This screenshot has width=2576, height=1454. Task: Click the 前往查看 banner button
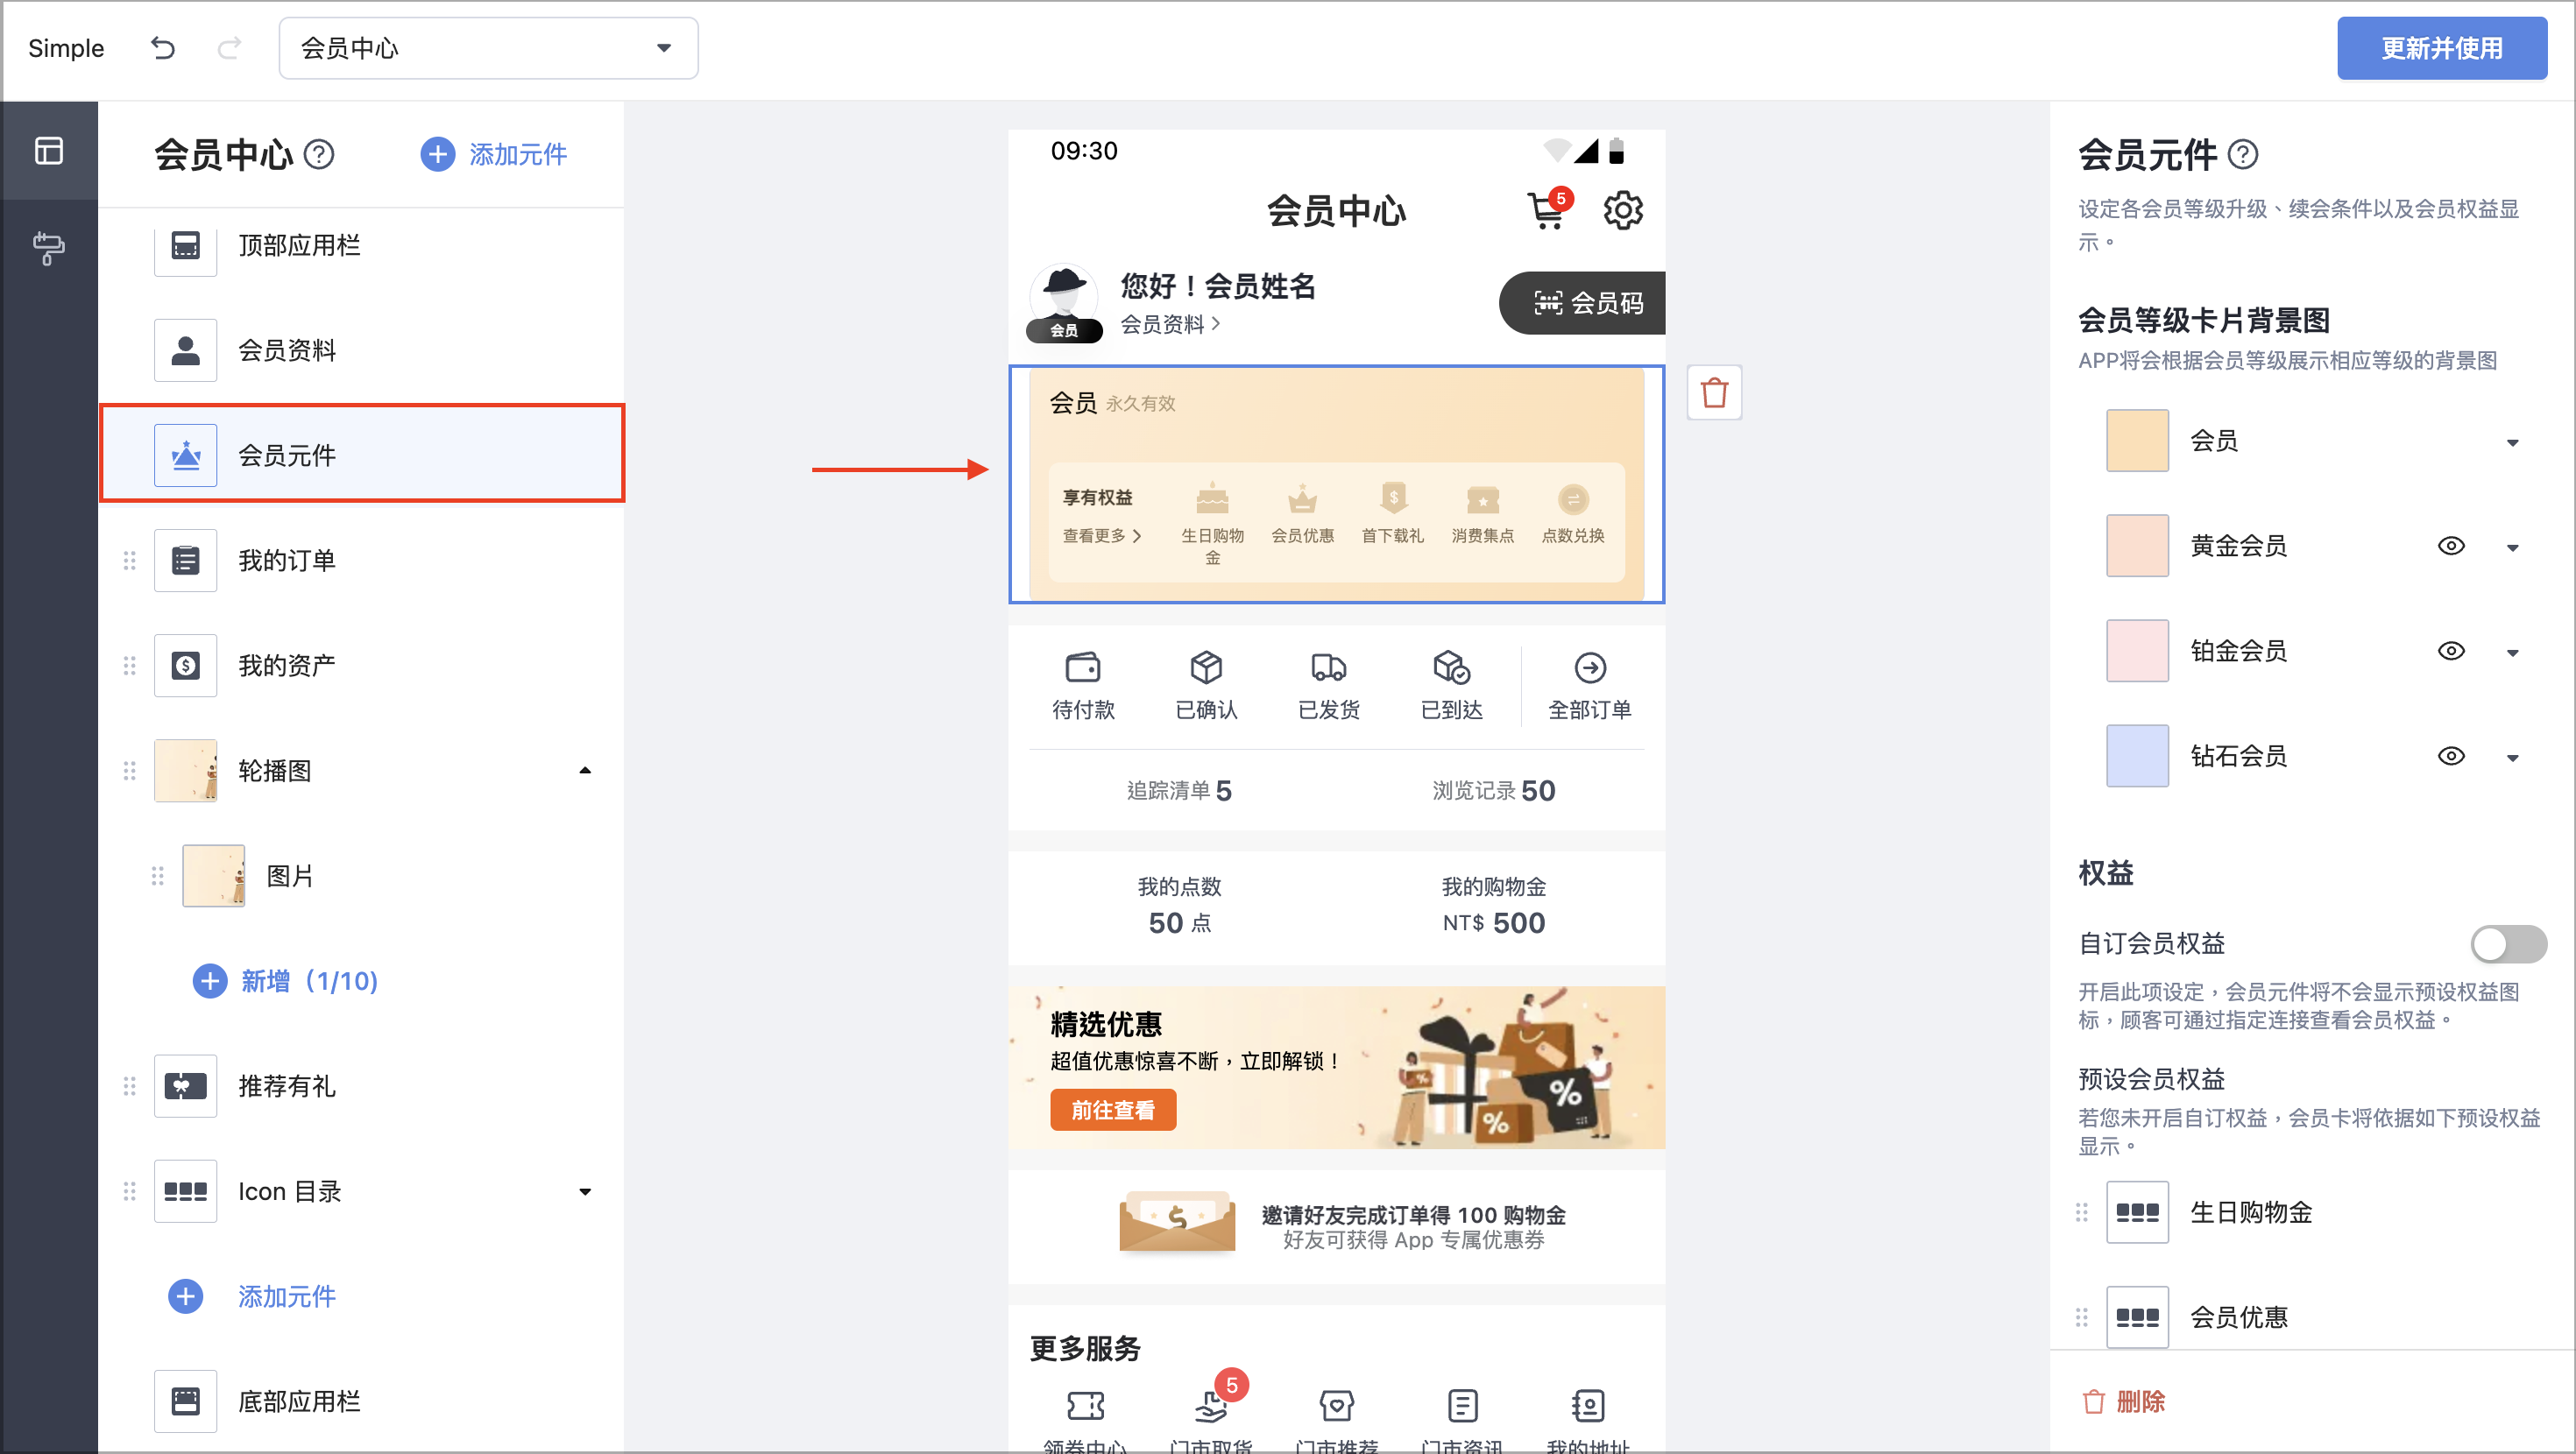tap(1113, 1110)
